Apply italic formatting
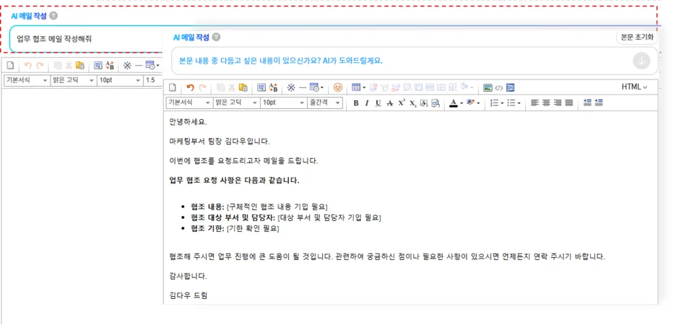Viewport: 676px width, 325px height. 367,103
